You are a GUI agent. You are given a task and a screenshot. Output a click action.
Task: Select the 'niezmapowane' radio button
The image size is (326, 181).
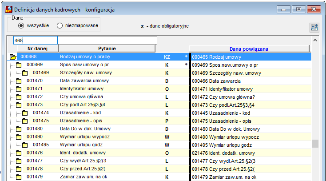point(60,26)
